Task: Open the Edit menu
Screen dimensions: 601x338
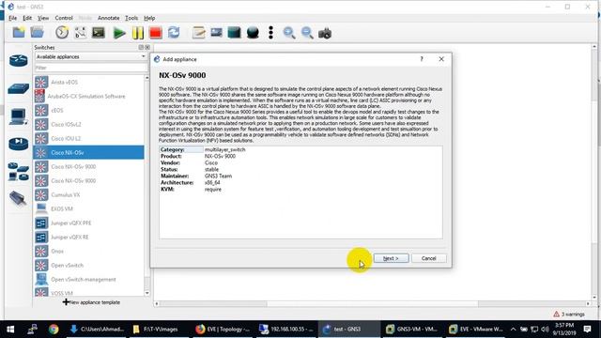Action: pyautogui.click(x=27, y=18)
